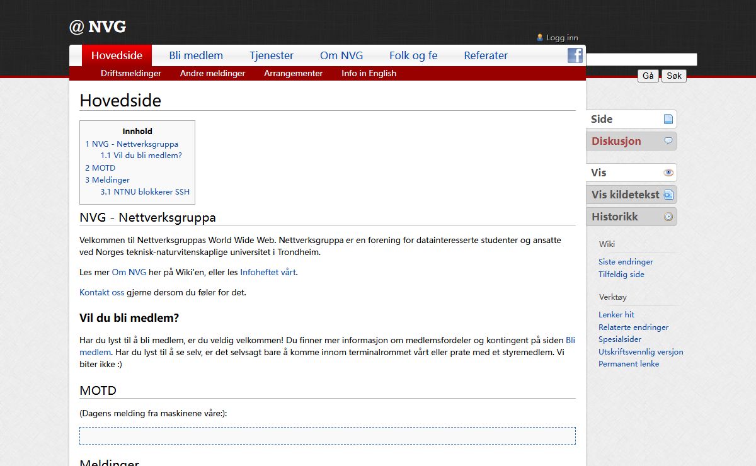Jump to 2 MOTD in contents
Viewport: 756px width, 466px height.
coord(100,168)
